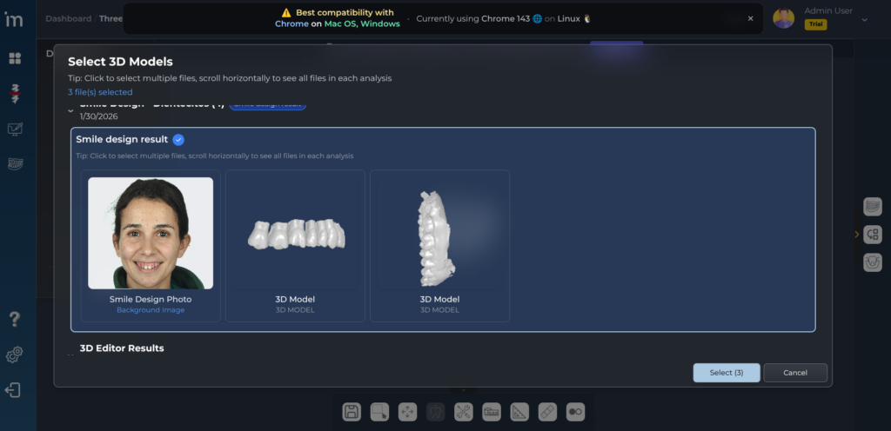Open the triangle ruler measurement tool
This screenshot has width=891, height=431.
519,412
